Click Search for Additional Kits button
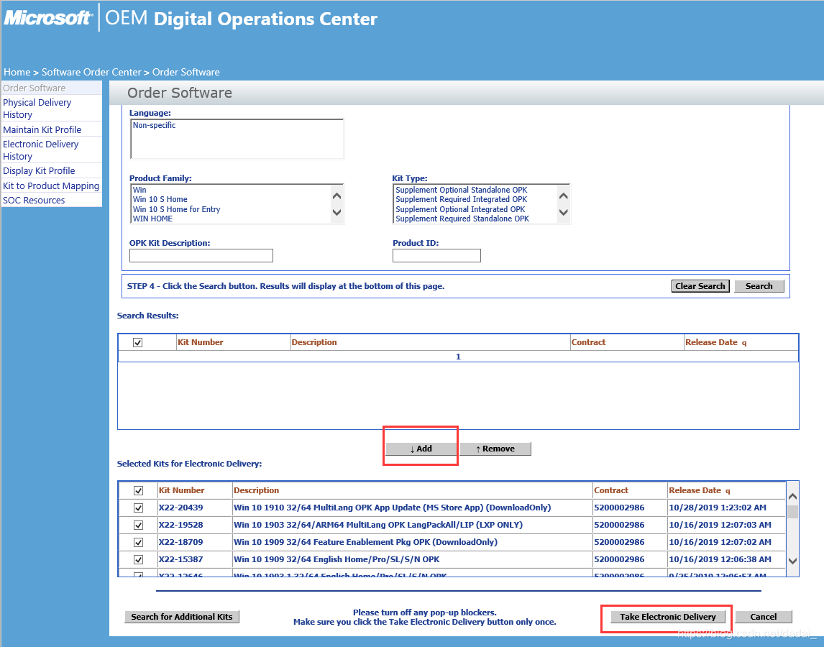 click(x=182, y=617)
